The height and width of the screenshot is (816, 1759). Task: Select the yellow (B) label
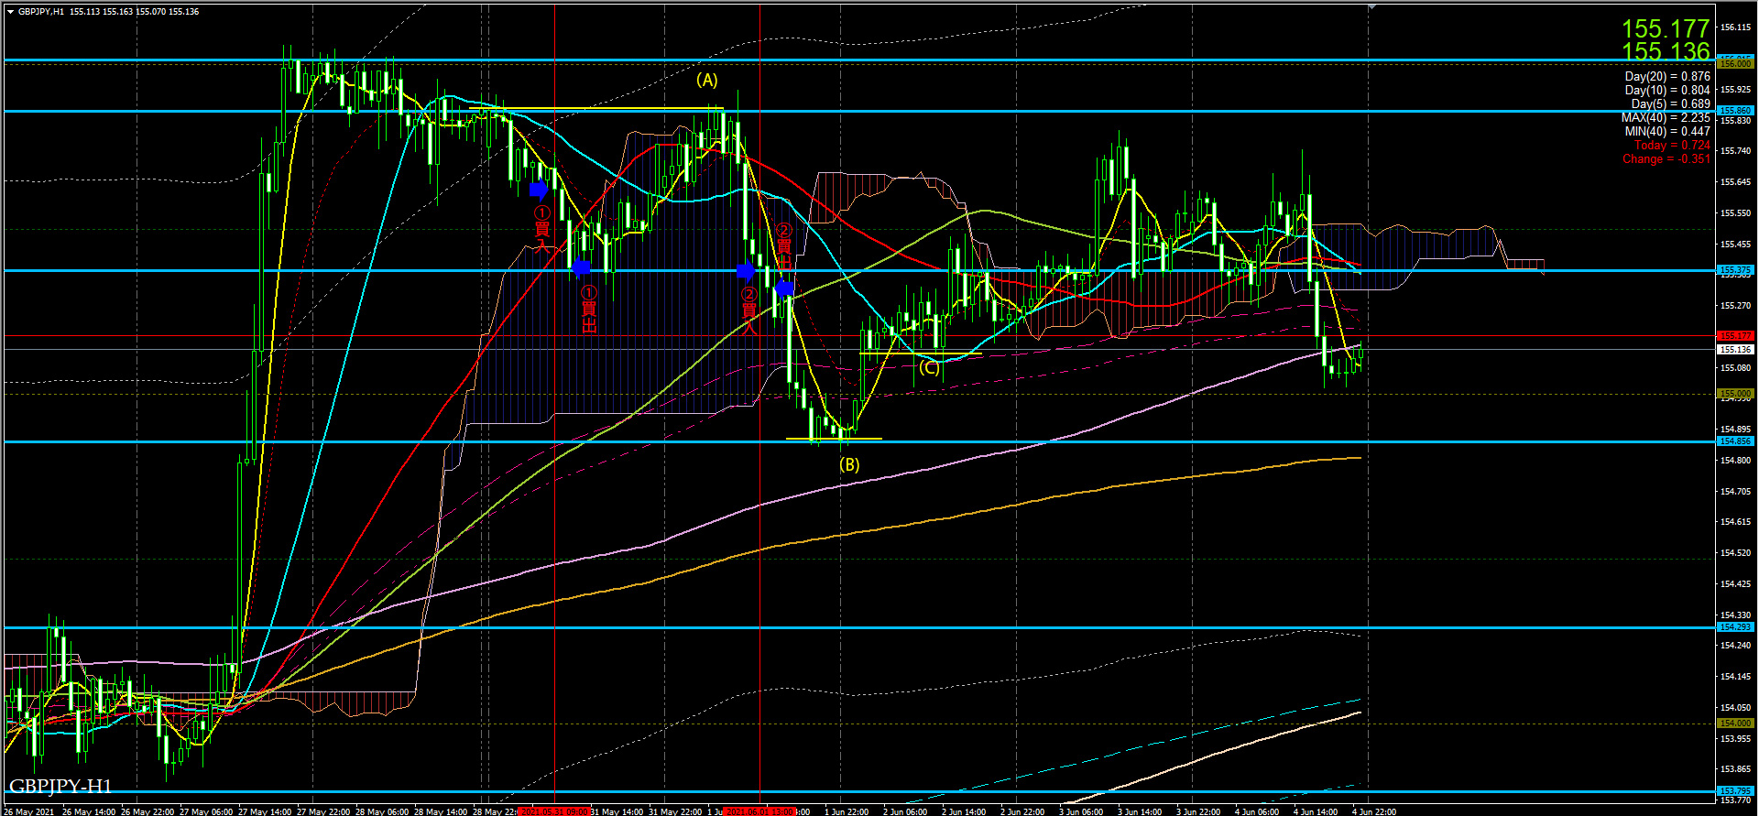point(849,464)
